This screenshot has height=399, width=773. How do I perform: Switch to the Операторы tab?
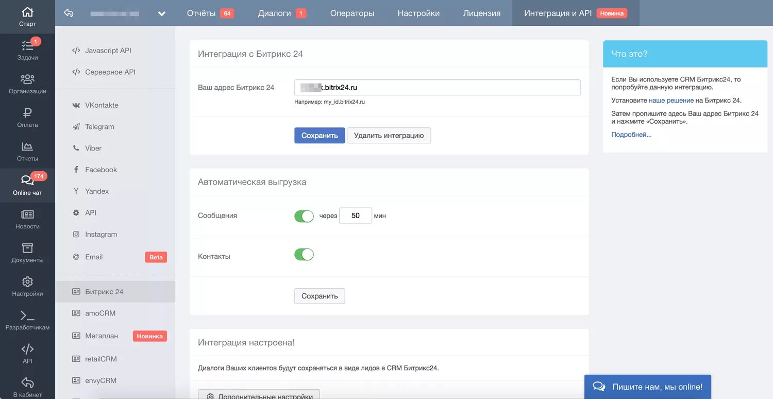(352, 13)
